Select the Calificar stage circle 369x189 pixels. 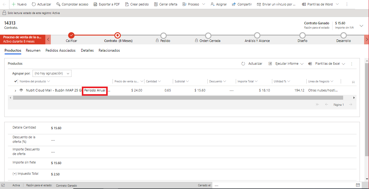click(71, 35)
